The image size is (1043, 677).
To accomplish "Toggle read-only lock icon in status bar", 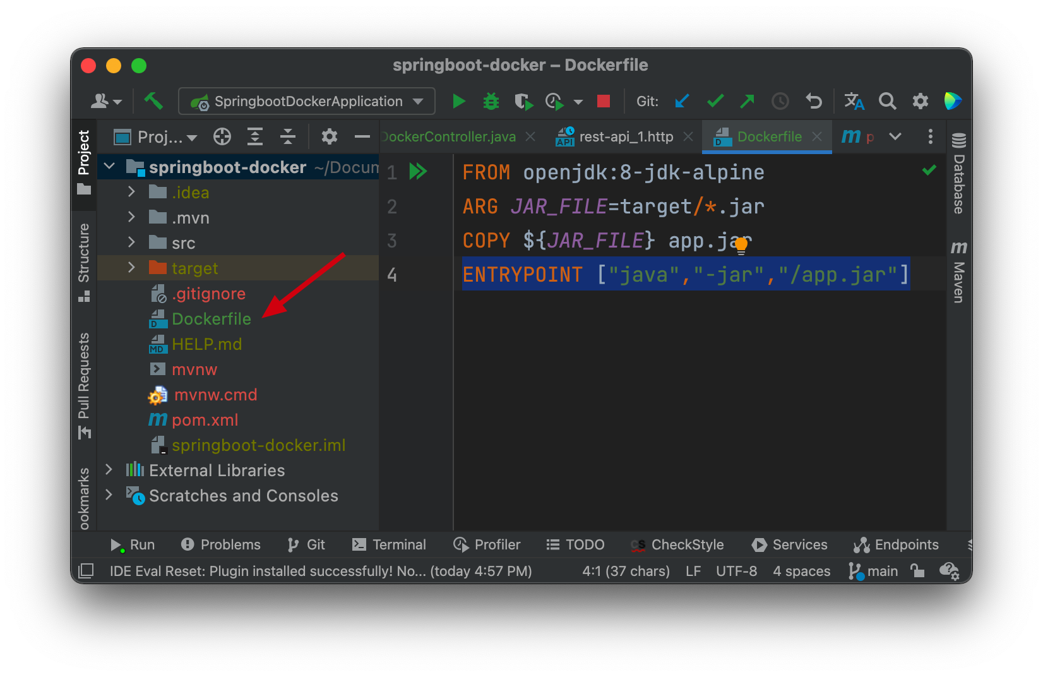I will click(x=917, y=571).
